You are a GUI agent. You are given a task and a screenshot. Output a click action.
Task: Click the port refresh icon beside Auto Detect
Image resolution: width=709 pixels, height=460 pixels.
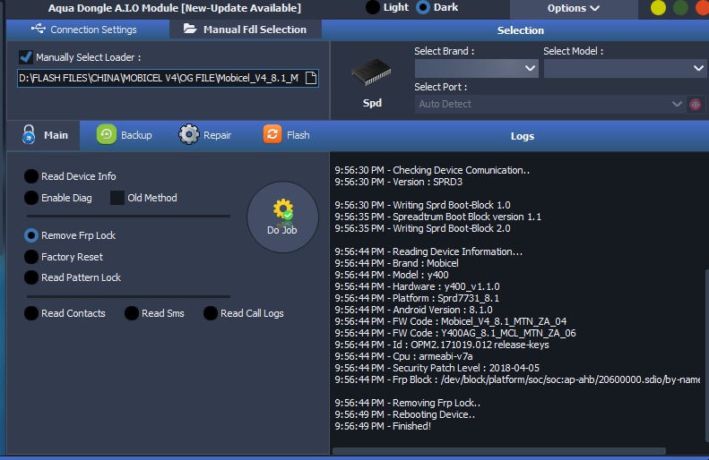pos(696,105)
